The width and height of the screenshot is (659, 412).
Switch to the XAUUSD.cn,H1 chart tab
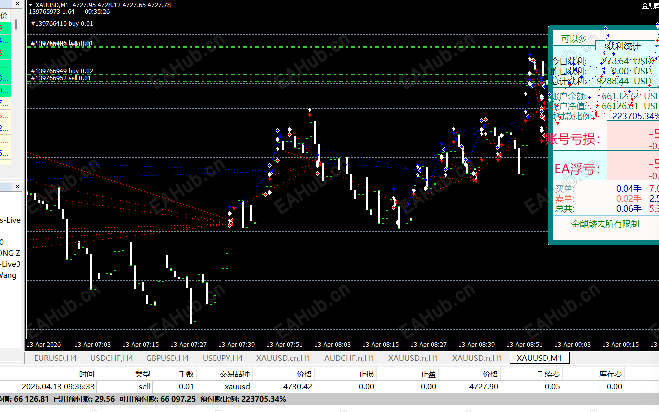coord(283,358)
